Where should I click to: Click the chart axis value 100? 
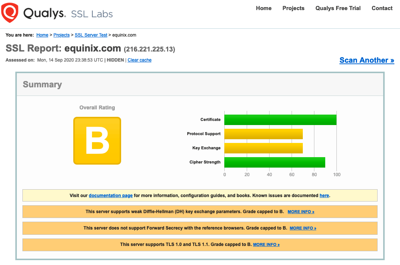(x=337, y=175)
